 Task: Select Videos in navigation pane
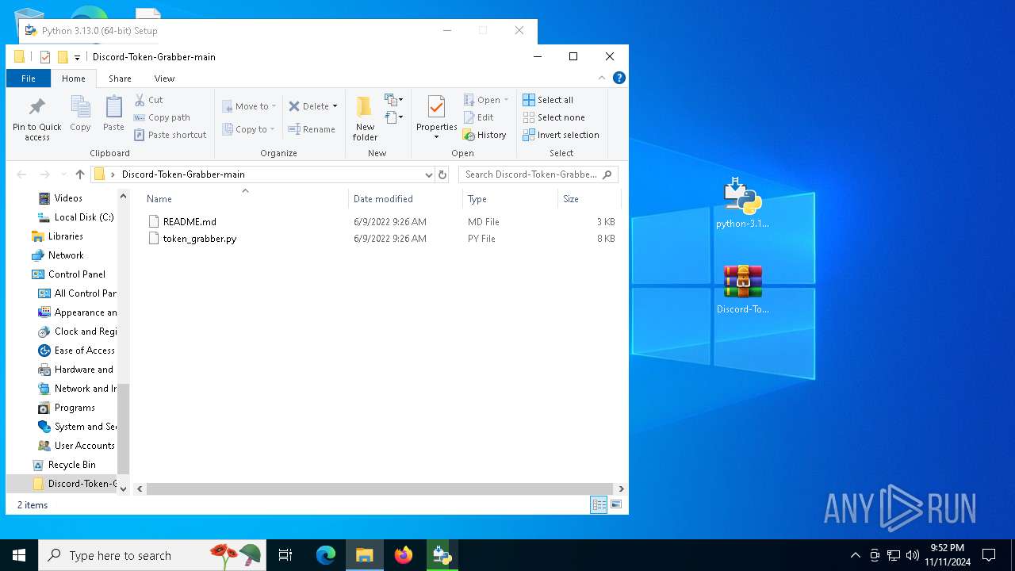point(68,198)
